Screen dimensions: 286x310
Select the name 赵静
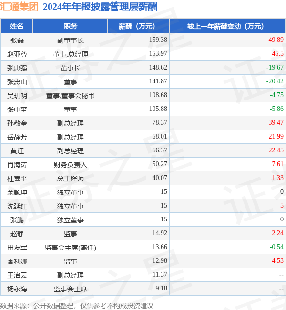(17, 234)
